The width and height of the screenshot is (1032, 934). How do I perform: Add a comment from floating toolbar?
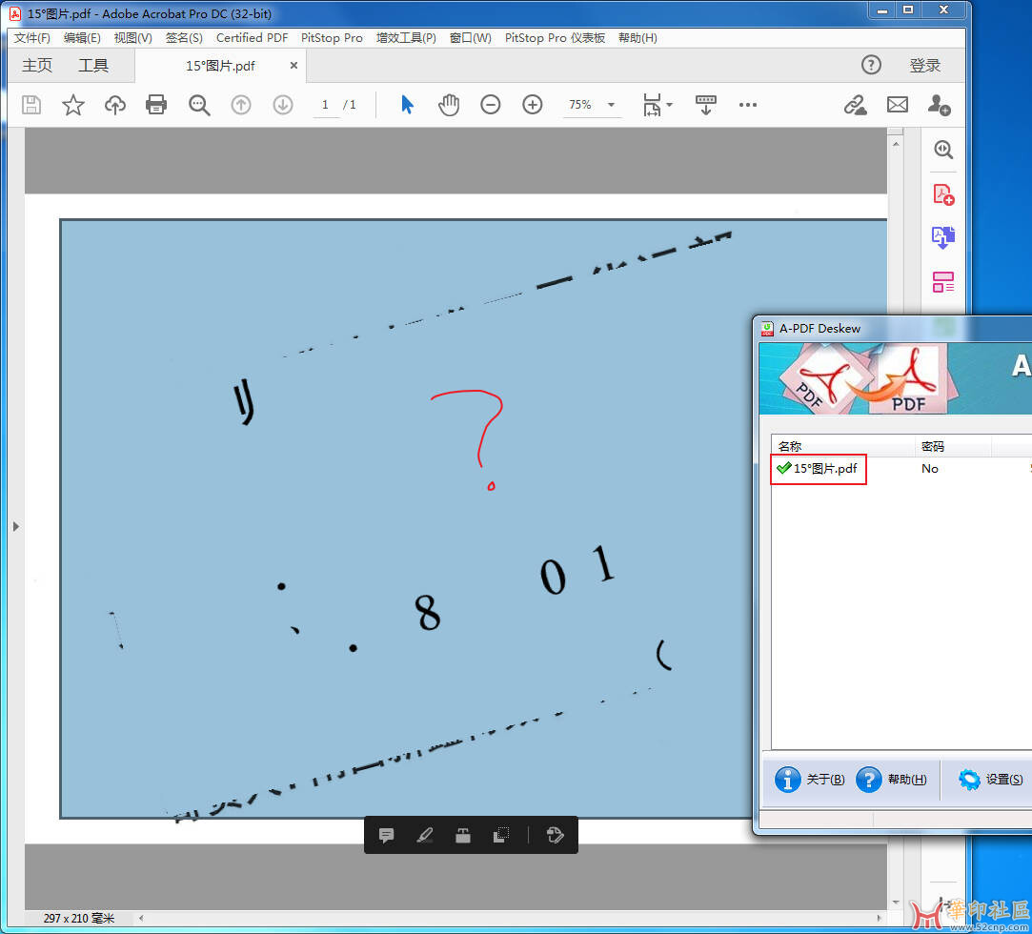pyautogui.click(x=387, y=835)
